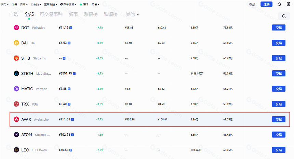Screen dimensions: 294x159
Task: Click the 交易 button for DOT
Action: (279, 28)
